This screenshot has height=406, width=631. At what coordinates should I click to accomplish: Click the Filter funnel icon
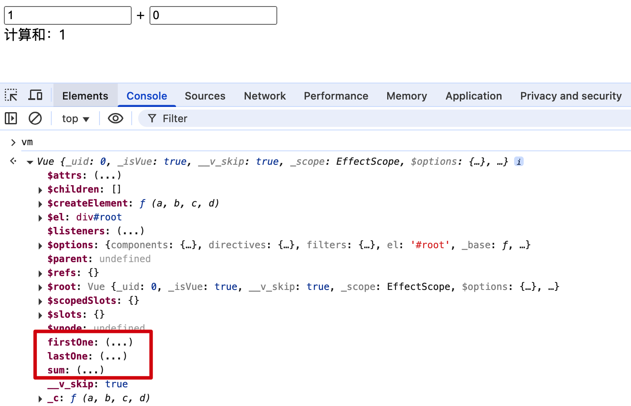point(152,118)
